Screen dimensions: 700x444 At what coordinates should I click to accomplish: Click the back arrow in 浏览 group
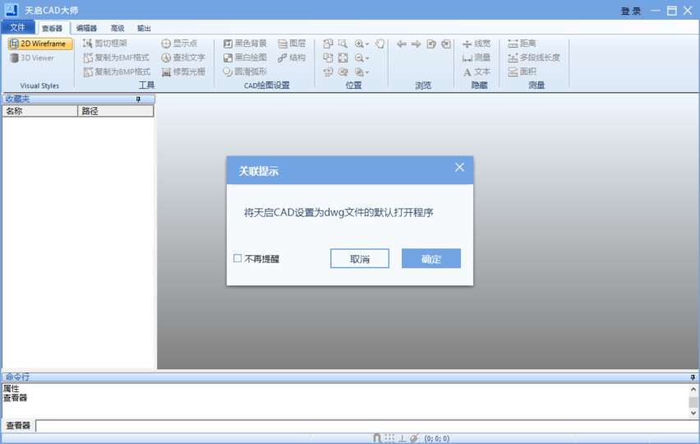[x=401, y=44]
